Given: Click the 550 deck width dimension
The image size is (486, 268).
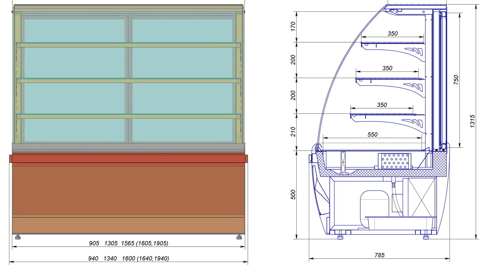Looking at the screenshot, I should [372, 135].
